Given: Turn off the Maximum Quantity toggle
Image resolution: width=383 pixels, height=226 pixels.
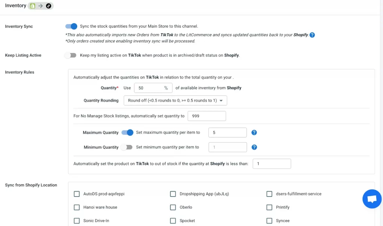Looking at the screenshot, I should (128, 133).
